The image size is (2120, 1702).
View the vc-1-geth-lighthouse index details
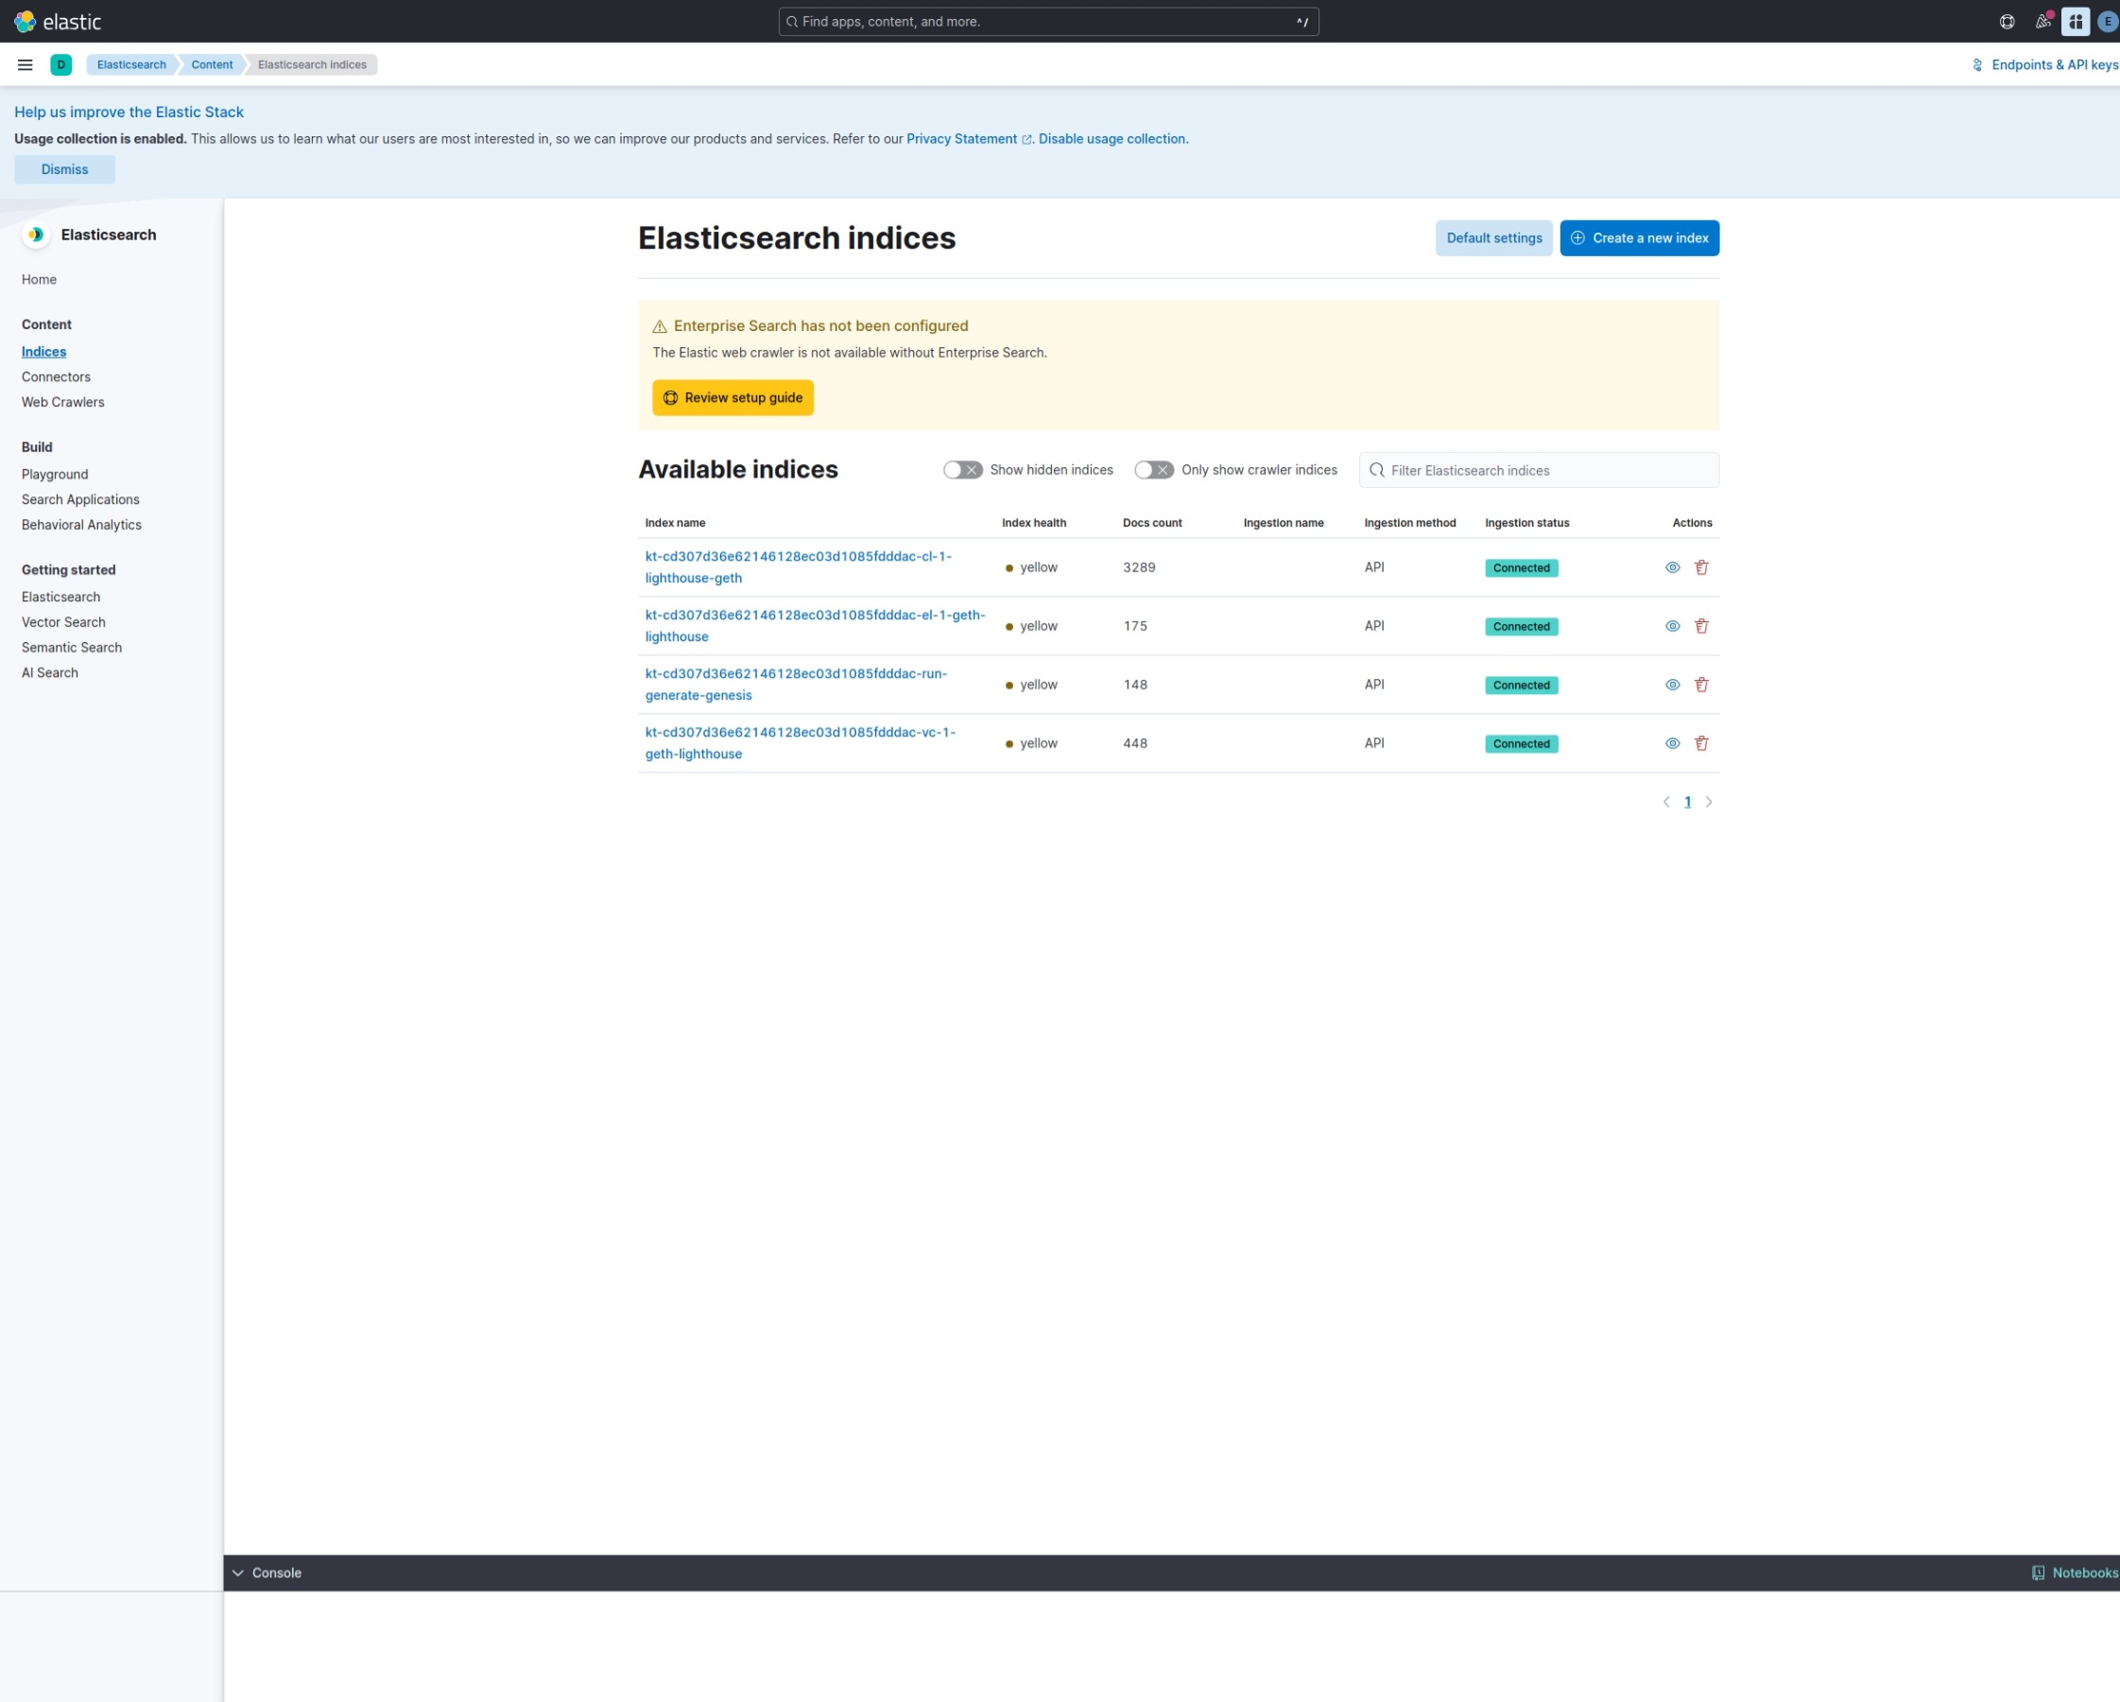pyautogui.click(x=1672, y=743)
